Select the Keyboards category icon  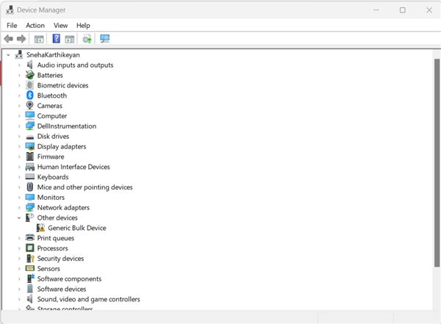pos(30,176)
